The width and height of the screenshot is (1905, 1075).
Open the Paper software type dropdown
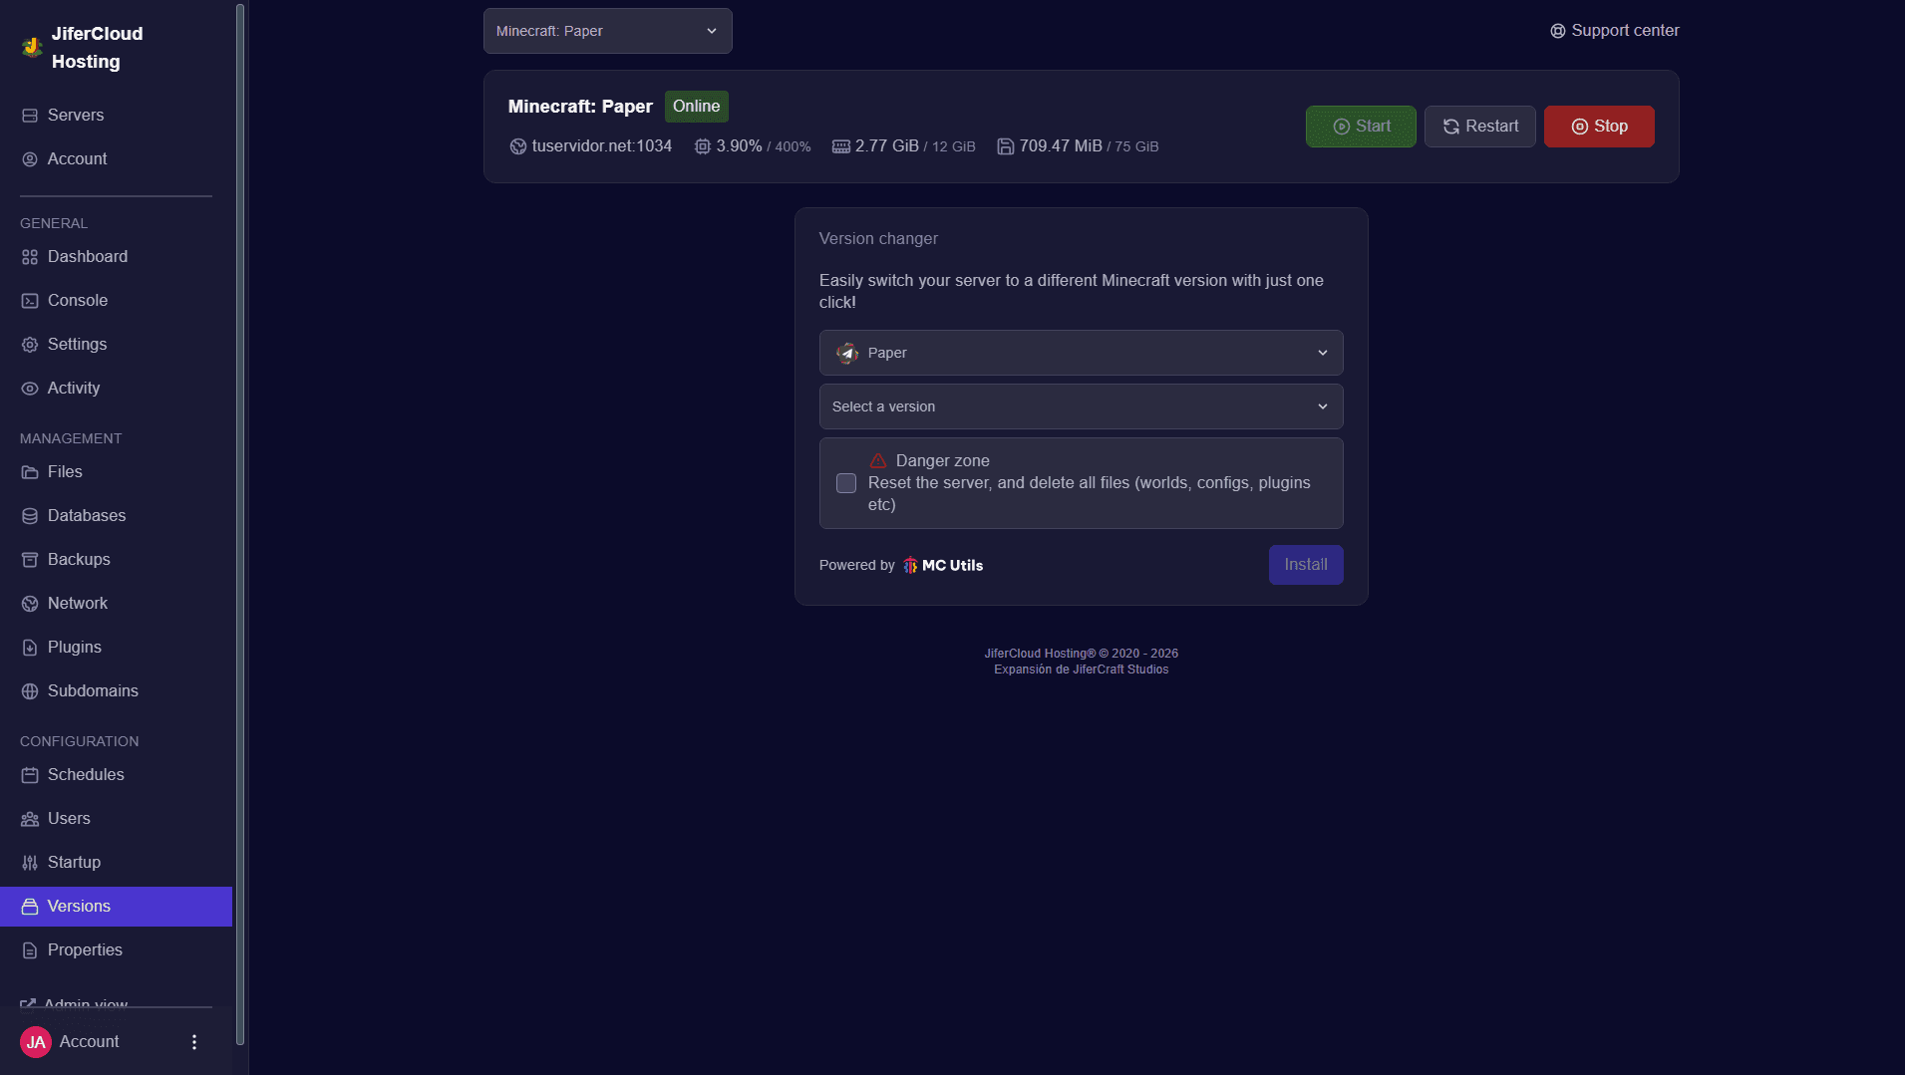click(1082, 353)
